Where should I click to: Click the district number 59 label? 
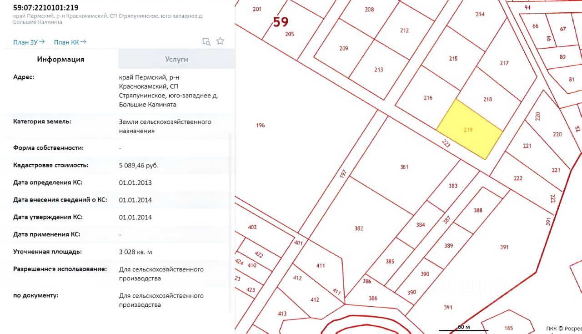(281, 22)
